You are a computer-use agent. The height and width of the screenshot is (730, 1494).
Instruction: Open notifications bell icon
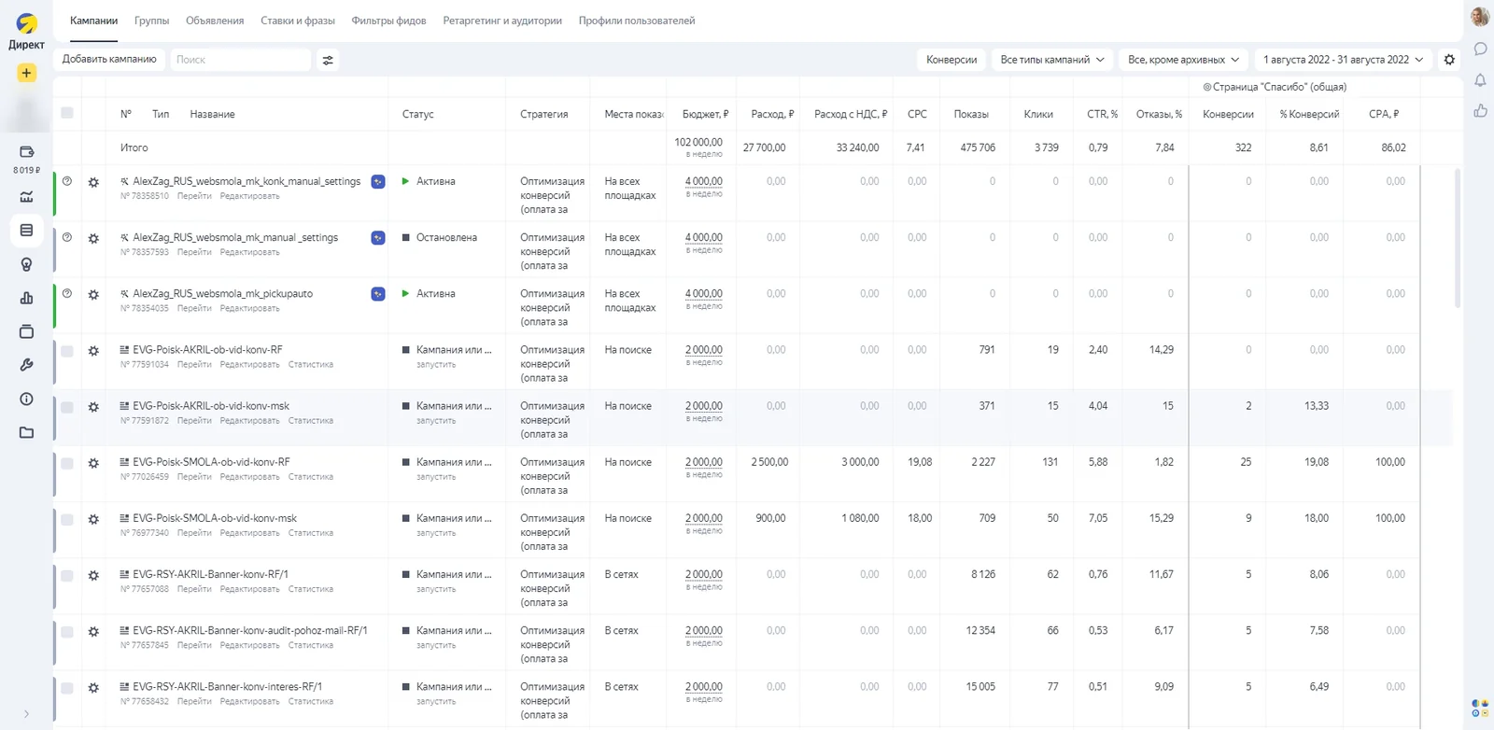[x=1480, y=80]
